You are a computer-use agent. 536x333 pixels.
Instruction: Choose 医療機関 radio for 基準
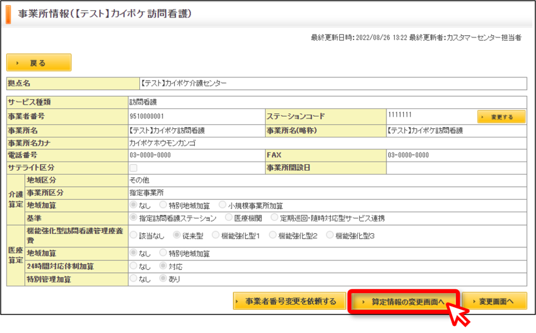tap(229, 217)
